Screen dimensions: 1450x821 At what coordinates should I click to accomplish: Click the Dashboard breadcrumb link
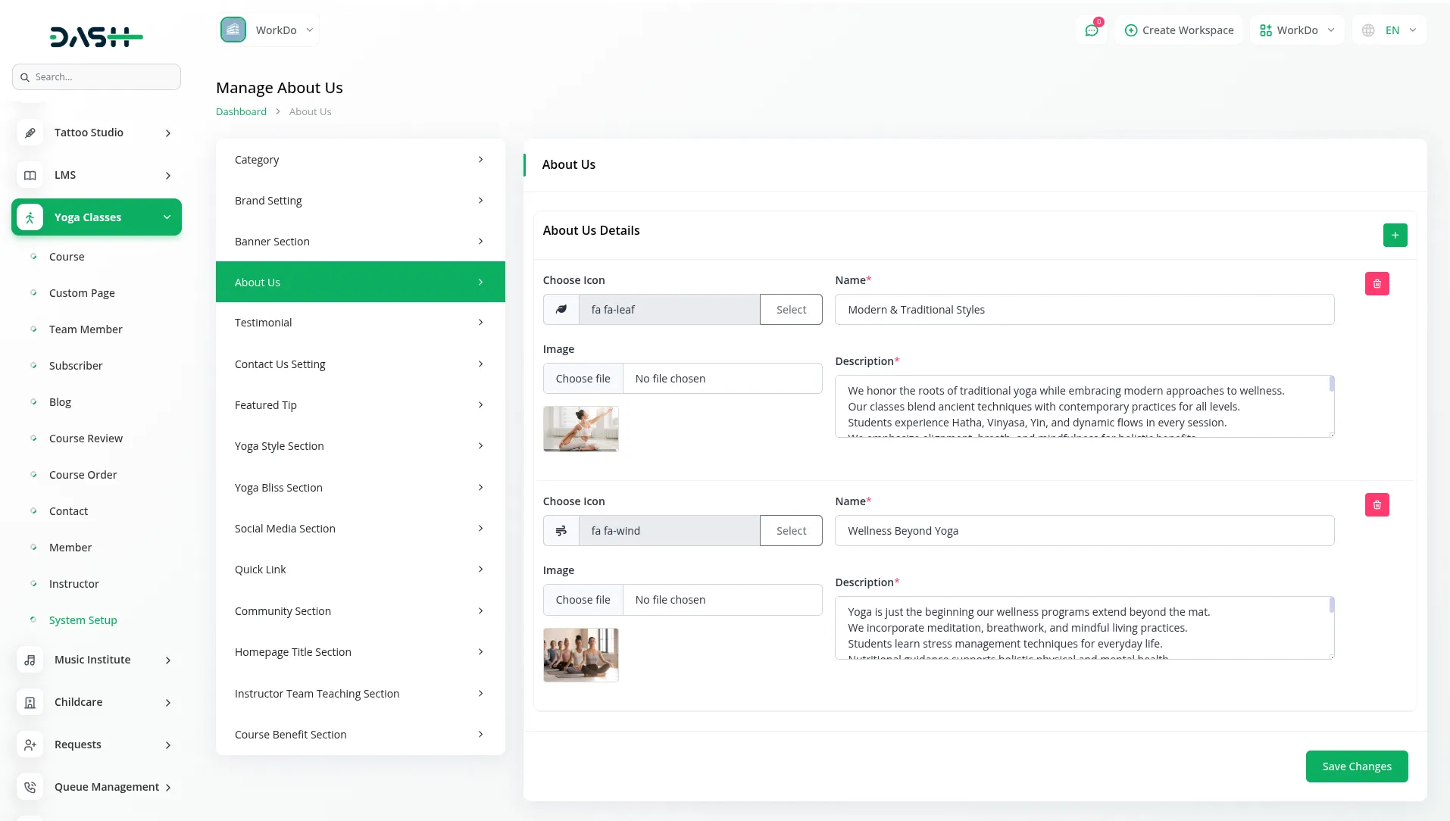tap(241, 112)
